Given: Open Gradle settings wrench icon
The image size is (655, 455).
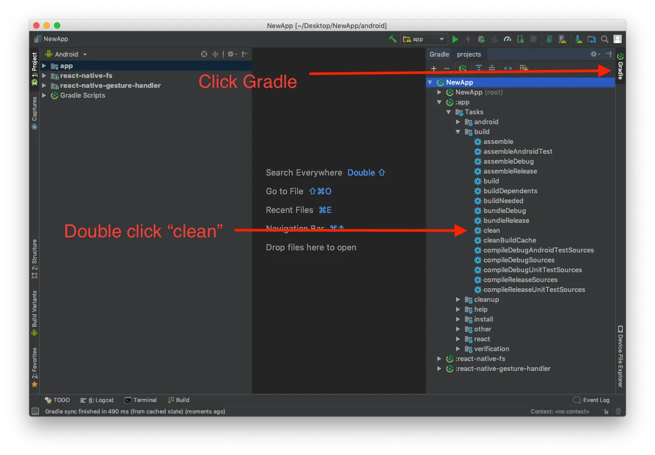Looking at the screenshot, I should pyautogui.click(x=524, y=68).
